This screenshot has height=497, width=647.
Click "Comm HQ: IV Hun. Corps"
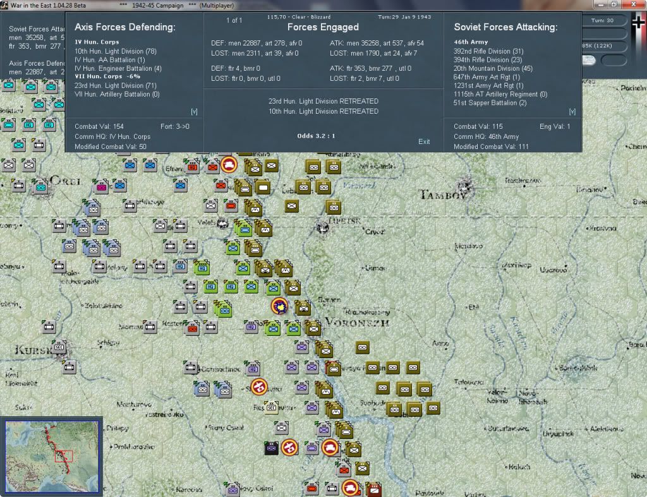(x=112, y=136)
